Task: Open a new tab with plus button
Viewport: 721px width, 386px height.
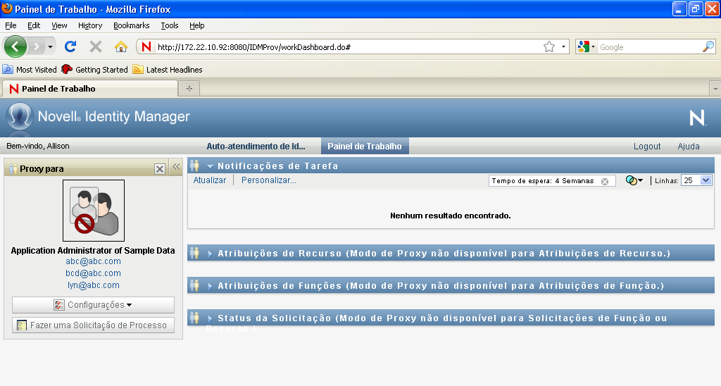Action: (x=189, y=88)
